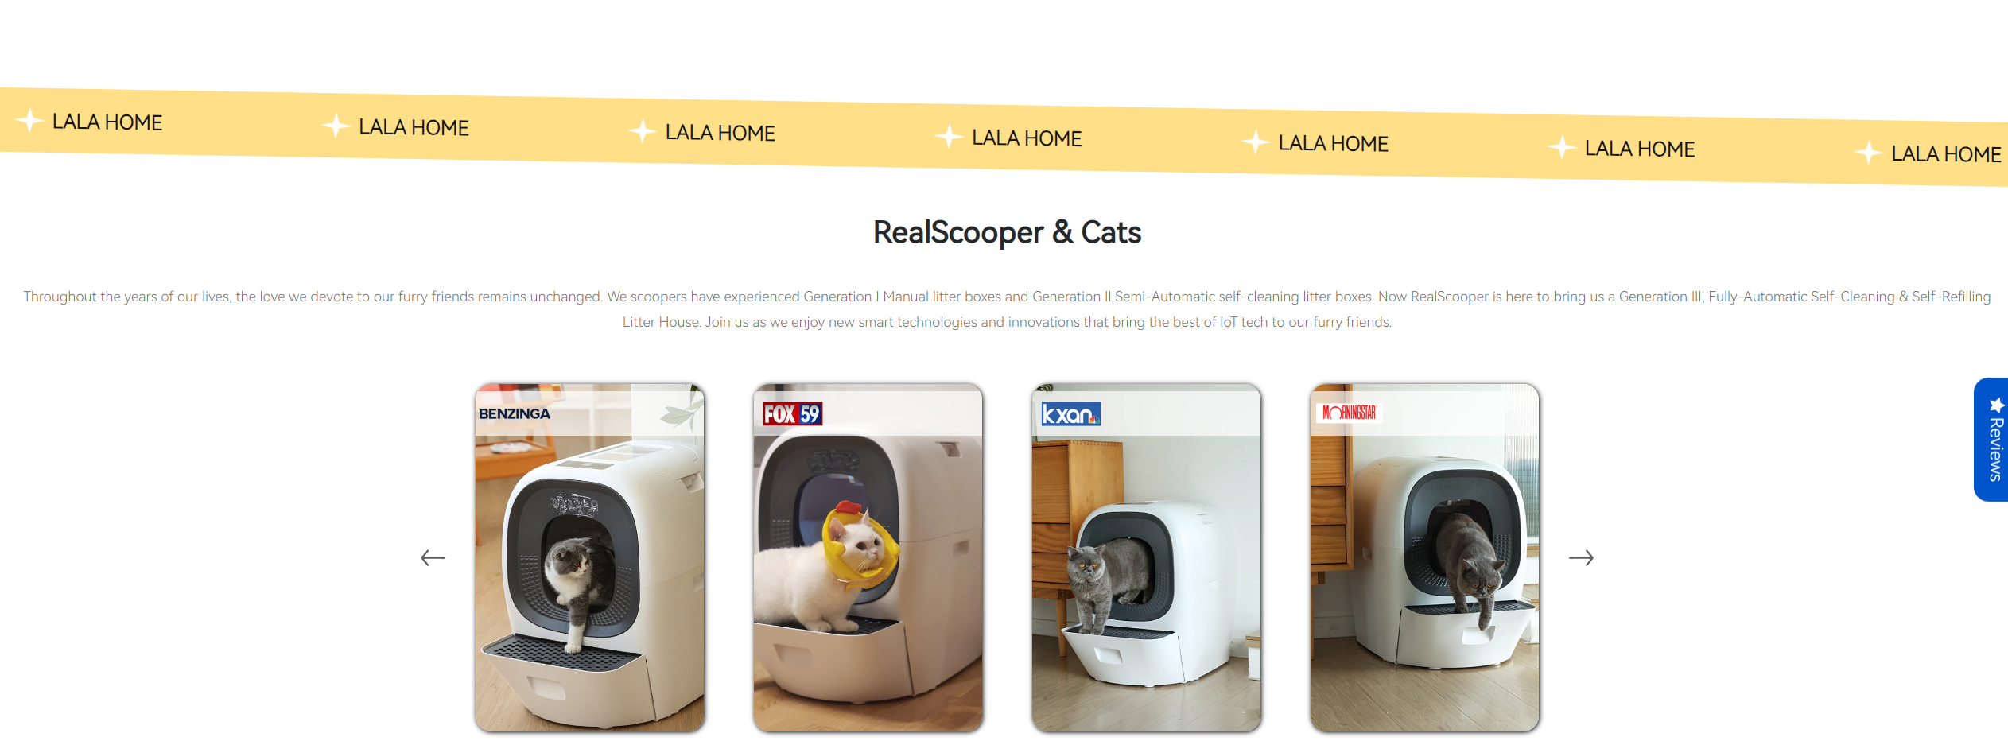Click the kxan logo
The width and height of the screenshot is (2008, 745).
tap(1071, 414)
